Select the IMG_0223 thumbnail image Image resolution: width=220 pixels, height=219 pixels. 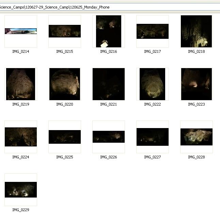click(197, 84)
